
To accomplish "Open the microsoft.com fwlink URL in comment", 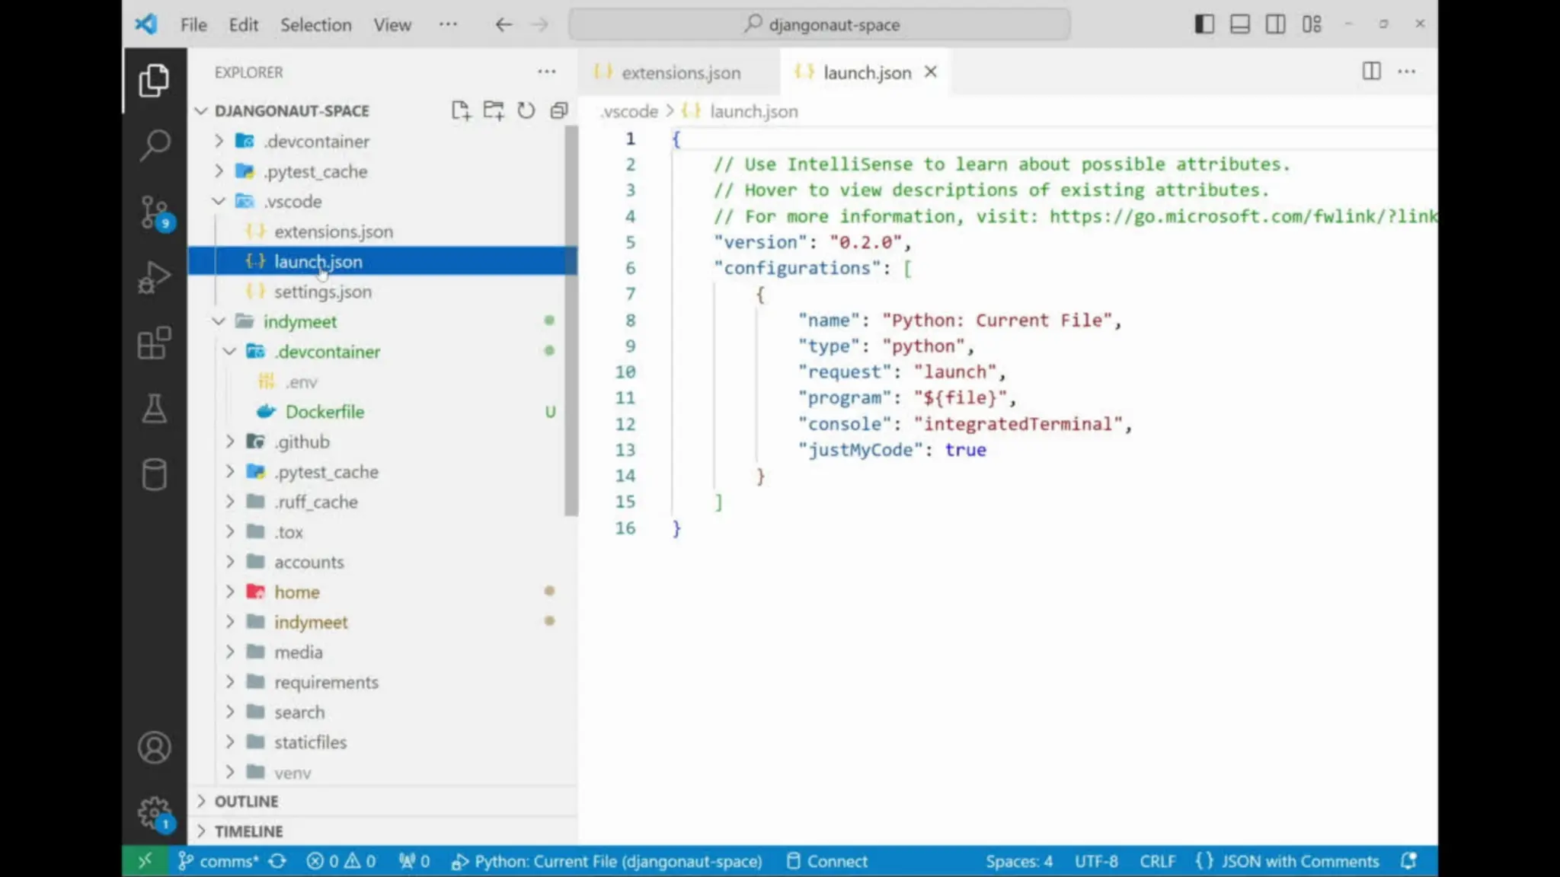I will [1243, 216].
